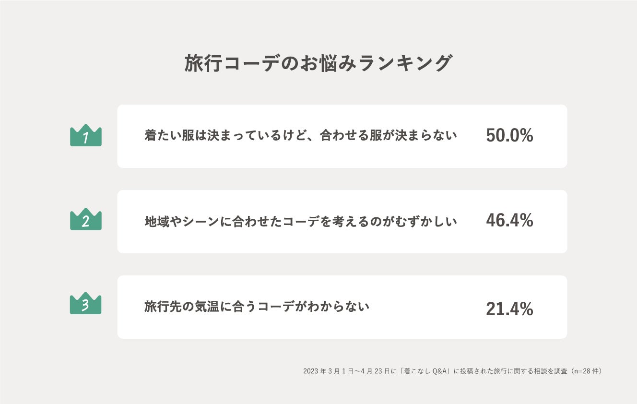Click the phrase 旅行先の気温に合う
Image resolution: width=637 pixels, height=404 pixels.
click(201, 307)
